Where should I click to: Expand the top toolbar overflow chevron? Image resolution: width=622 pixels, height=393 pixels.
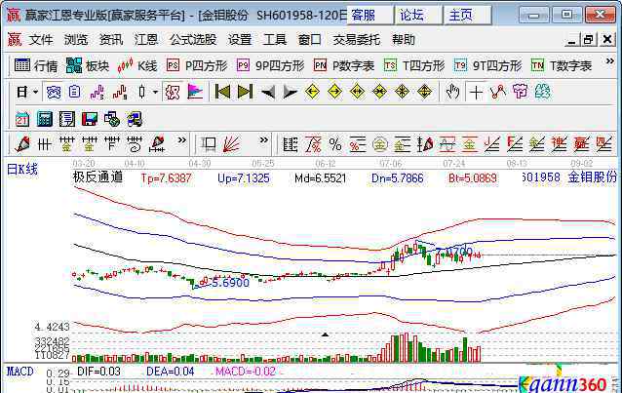pyautogui.click(x=609, y=61)
